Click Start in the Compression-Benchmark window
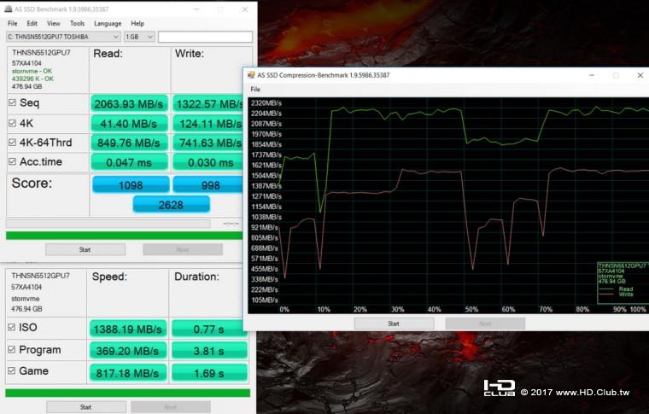 [393, 324]
